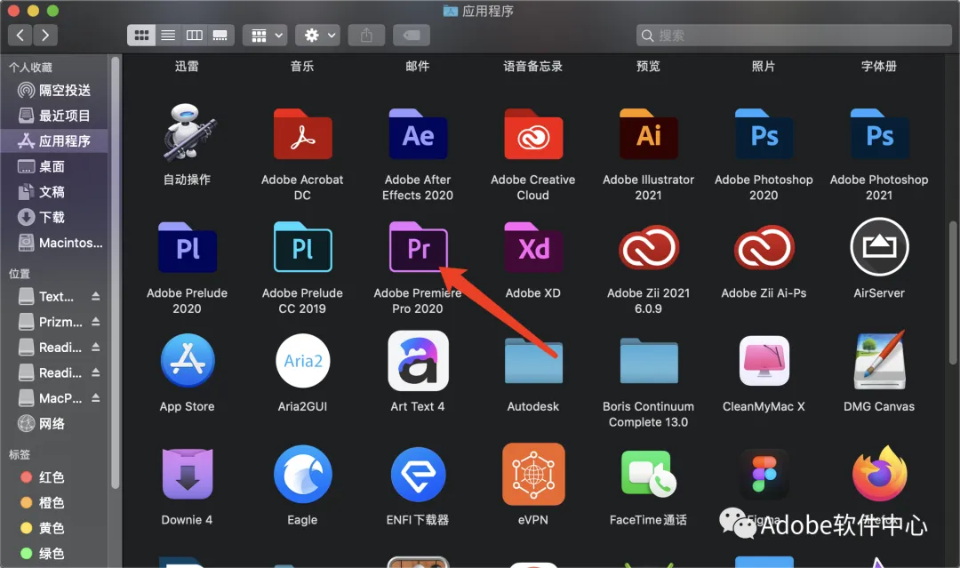
Task: Open the App Store icon
Action: tap(187, 361)
